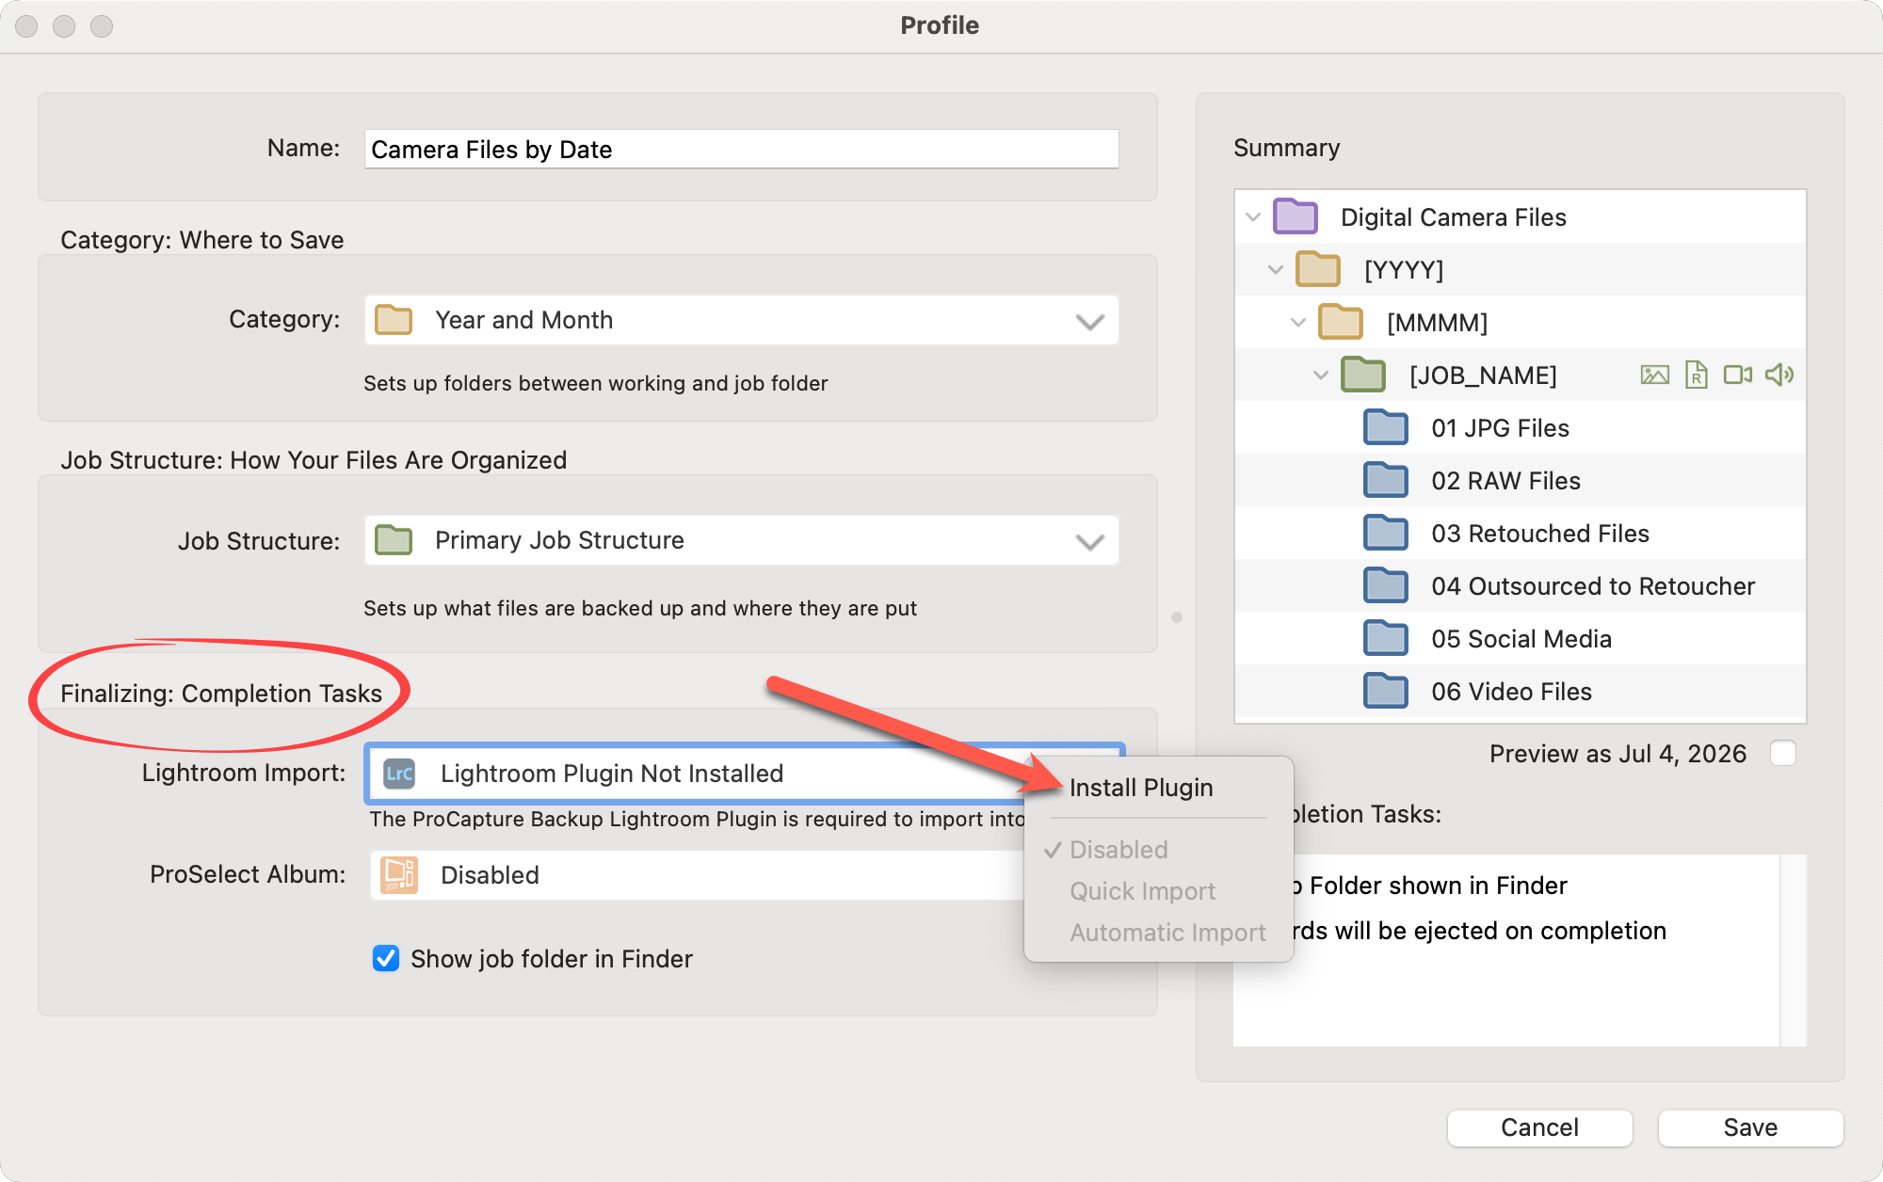Click the green JOB_NAME folder icon
The height and width of the screenshot is (1182, 1883).
(x=1363, y=375)
